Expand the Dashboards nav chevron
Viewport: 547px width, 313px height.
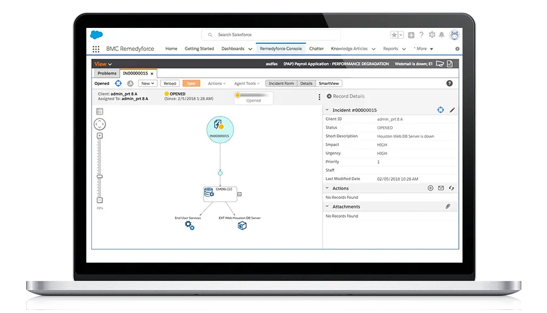pyautogui.click(x=250, y=49)
